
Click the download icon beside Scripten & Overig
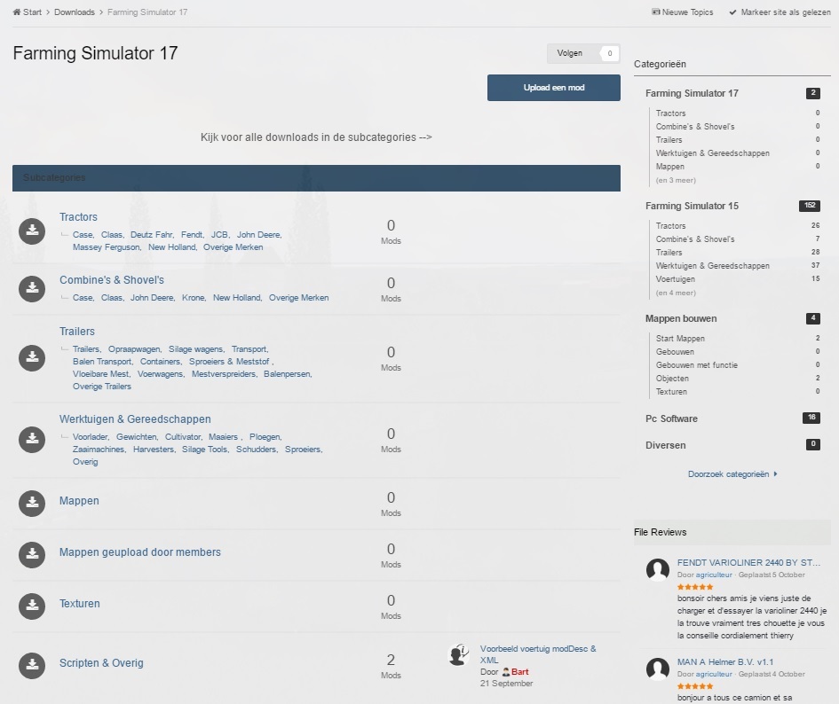click(x=32, y=665)
